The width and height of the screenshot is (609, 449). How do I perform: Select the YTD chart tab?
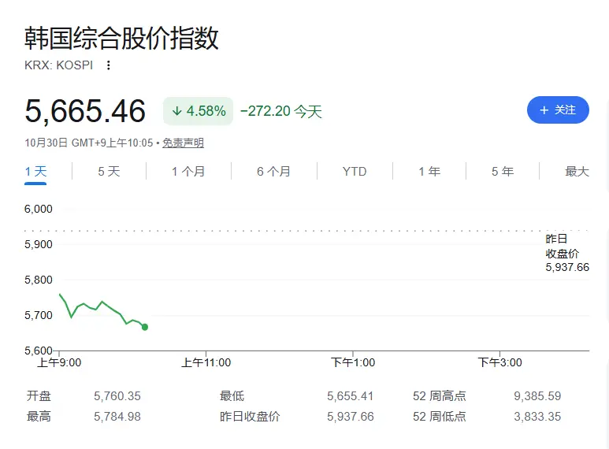point(355,171)
